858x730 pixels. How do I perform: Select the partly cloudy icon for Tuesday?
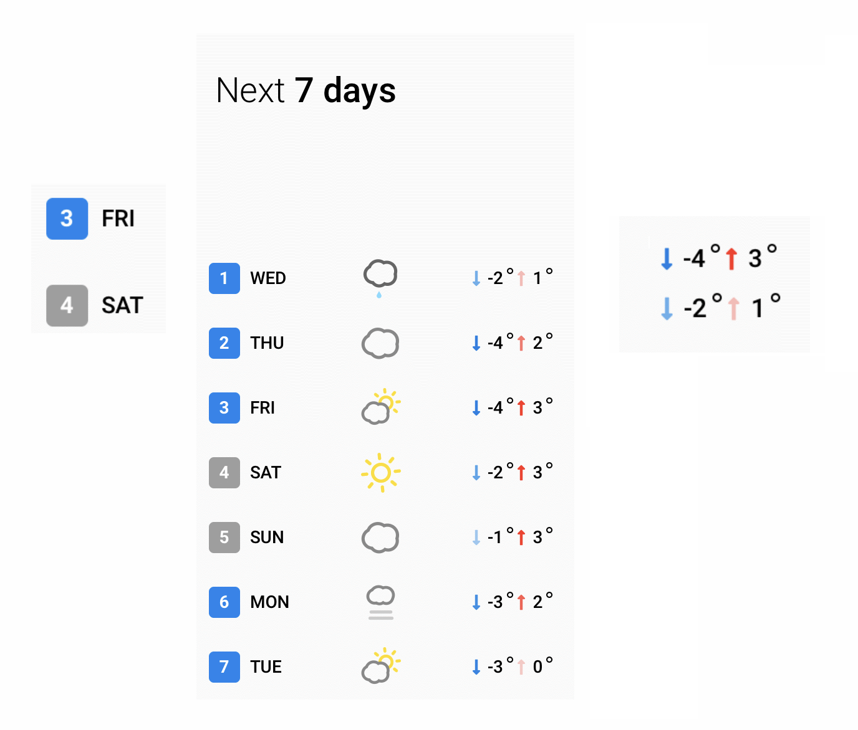click(380, 666)
